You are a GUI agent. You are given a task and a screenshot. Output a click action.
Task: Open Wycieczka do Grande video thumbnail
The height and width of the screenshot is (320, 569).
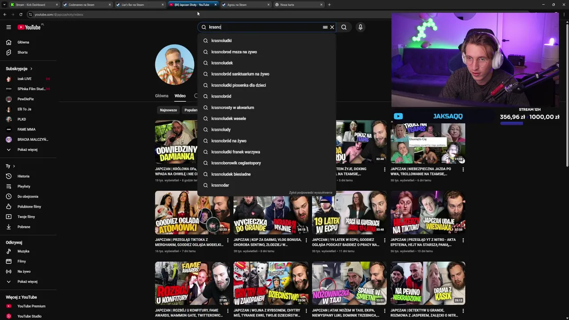(271, 213)
